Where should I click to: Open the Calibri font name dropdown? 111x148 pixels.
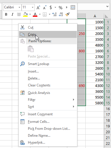[x=19, y=7]
